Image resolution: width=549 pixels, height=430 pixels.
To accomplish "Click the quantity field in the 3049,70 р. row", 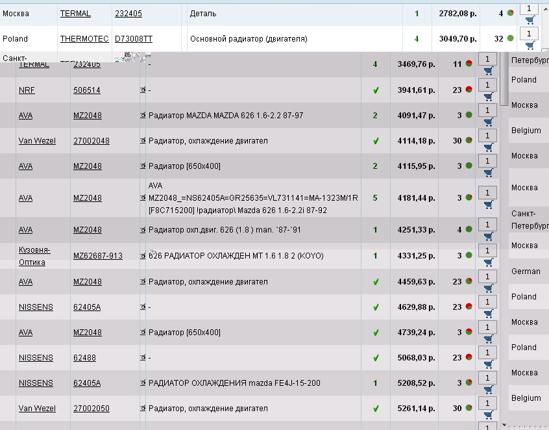I will point(529,34).
